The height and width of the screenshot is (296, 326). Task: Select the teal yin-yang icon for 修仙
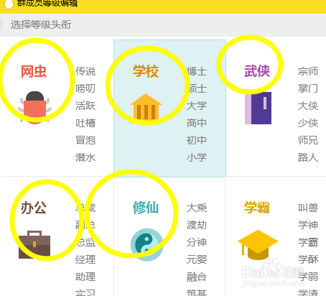point(146,244)
